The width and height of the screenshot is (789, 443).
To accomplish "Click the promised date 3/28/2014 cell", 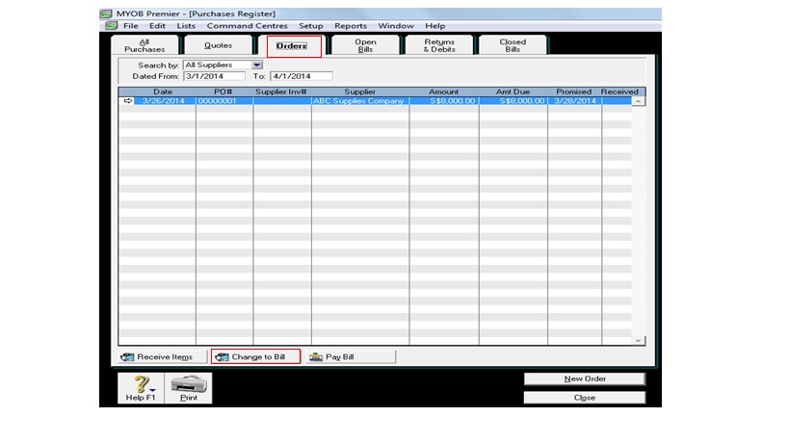I will (x=574, y=100).
